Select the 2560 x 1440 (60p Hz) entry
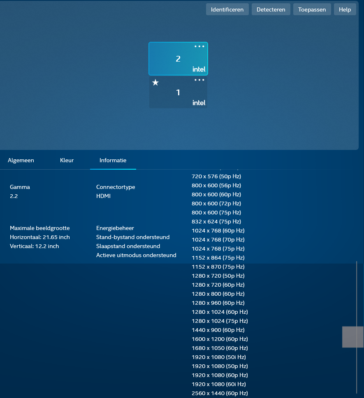This screenshot has width=364, height=398. pos(220,393)
